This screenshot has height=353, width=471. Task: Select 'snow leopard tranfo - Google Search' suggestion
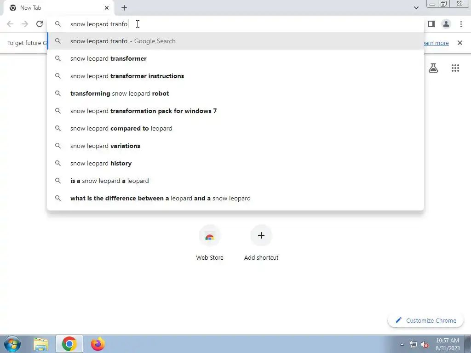coord(235,41)
